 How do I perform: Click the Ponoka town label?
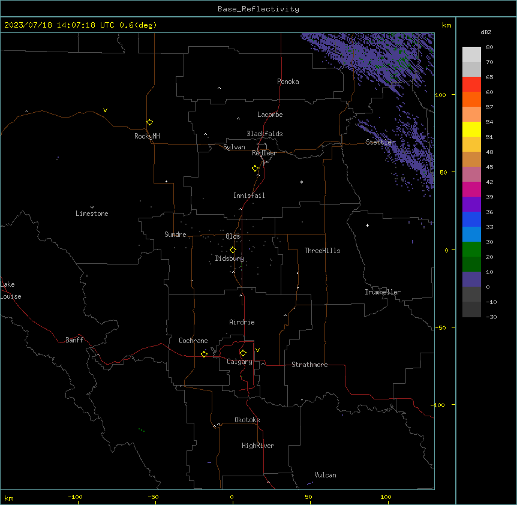coord(288,82)
